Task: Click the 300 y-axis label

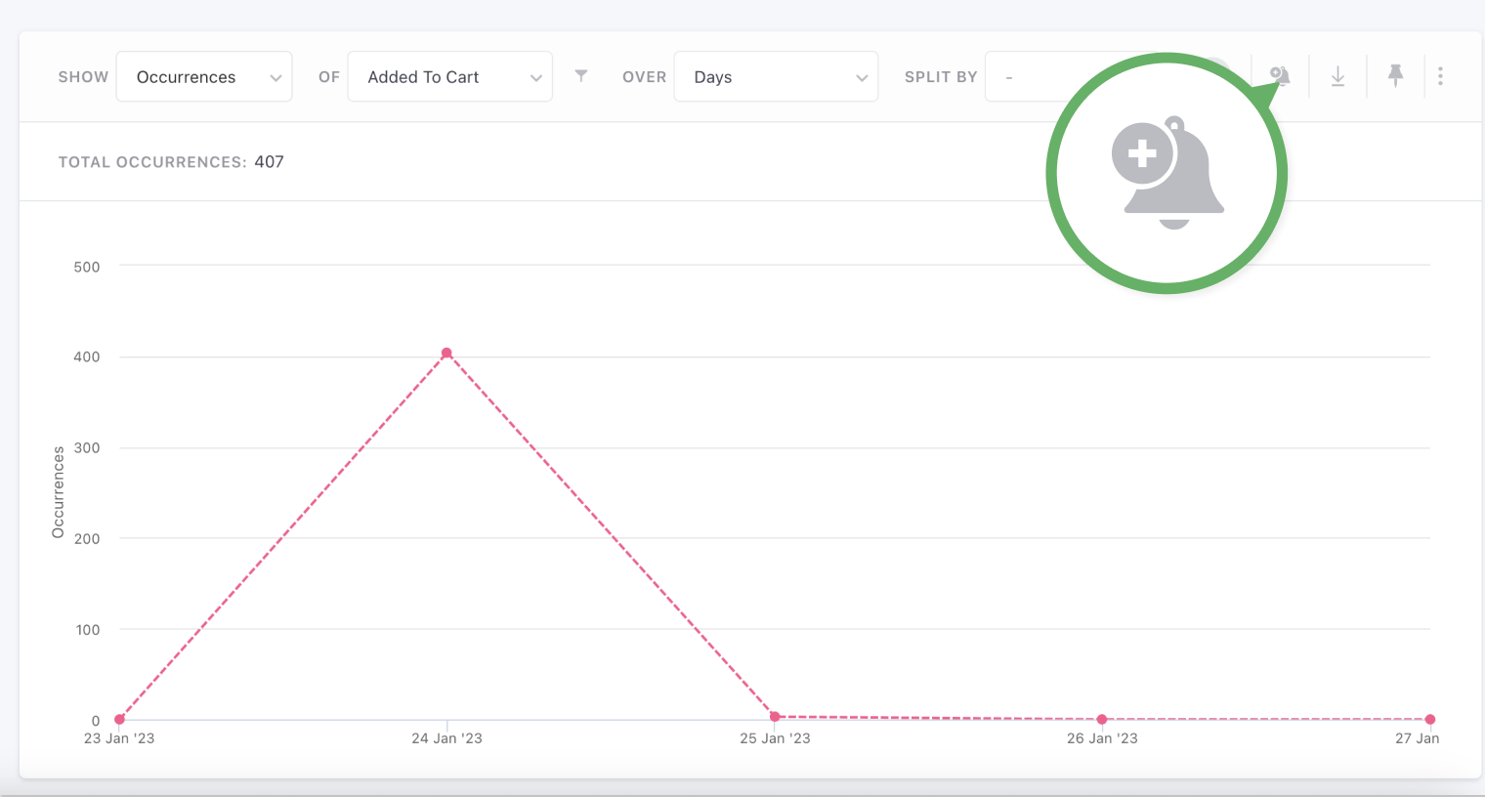Action: [87, 448]
